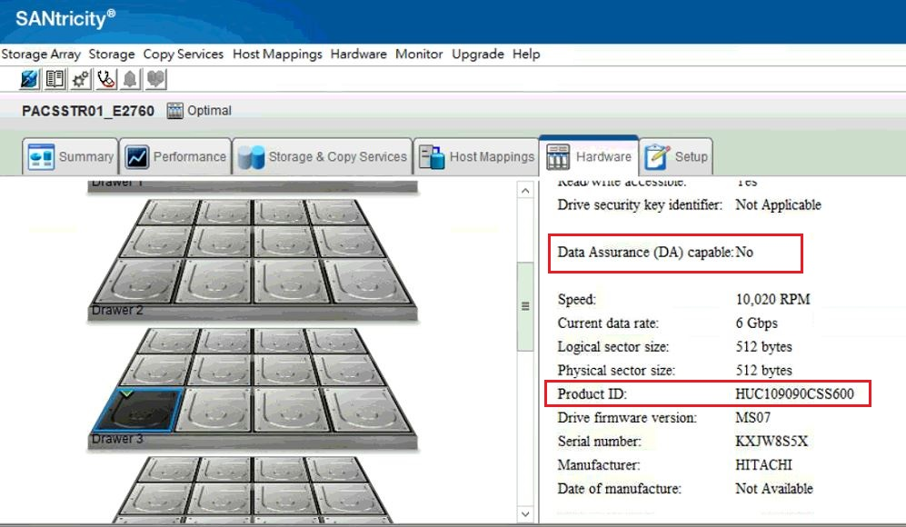Click the drawer pane scroll up arrow
This screenshot has height=527, width=906.
pos(525,191)
